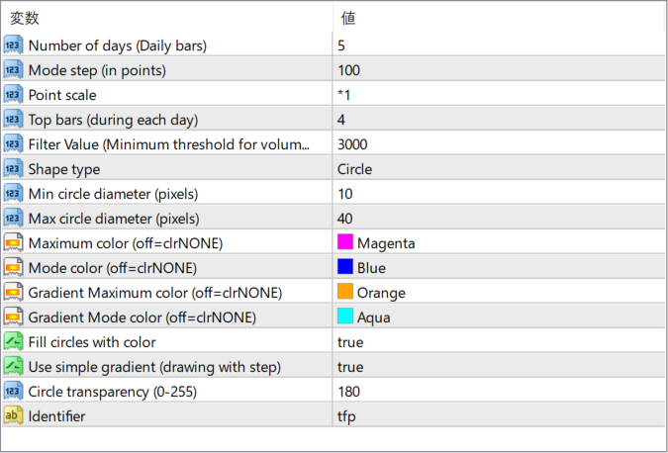
Task: Click the boolean icon beside Fill circles with color
Action: pos(14,342)
